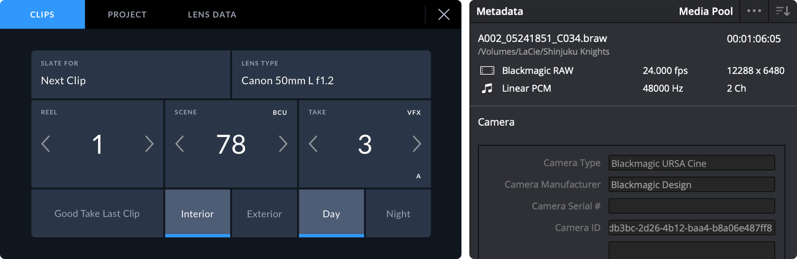
Task: Close the slate panel with the X icon
Action: pyautogui.click(x=444, y=15)
